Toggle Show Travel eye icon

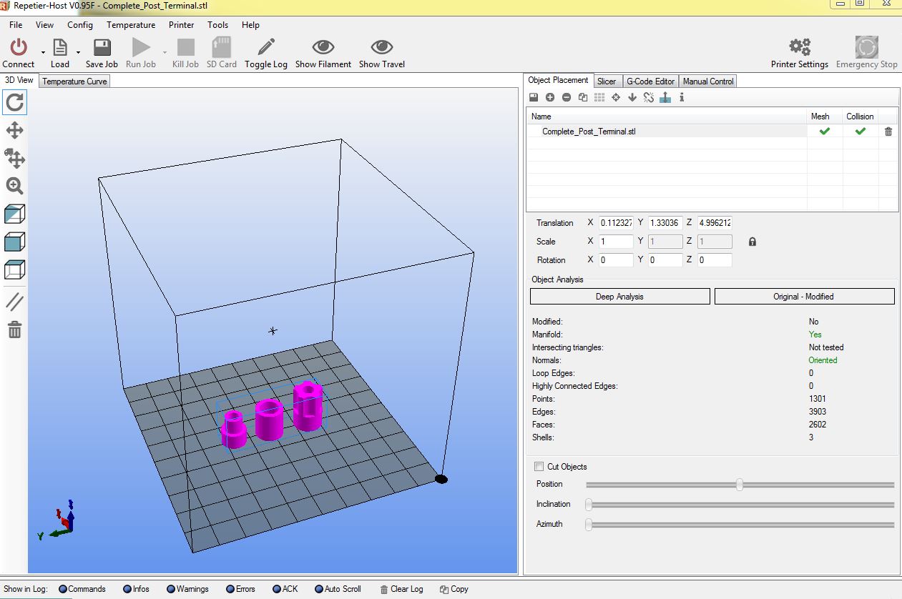pyautogui.click(x=382, y=47)
